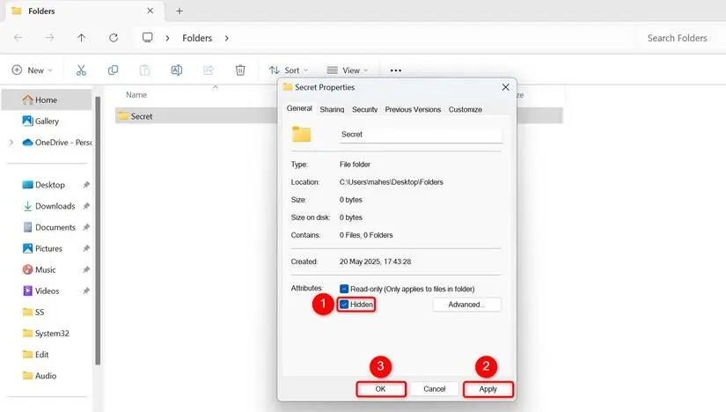Expand breadcrumb chevron before Folders
This screenshot has height=412, width=726.
167,38
